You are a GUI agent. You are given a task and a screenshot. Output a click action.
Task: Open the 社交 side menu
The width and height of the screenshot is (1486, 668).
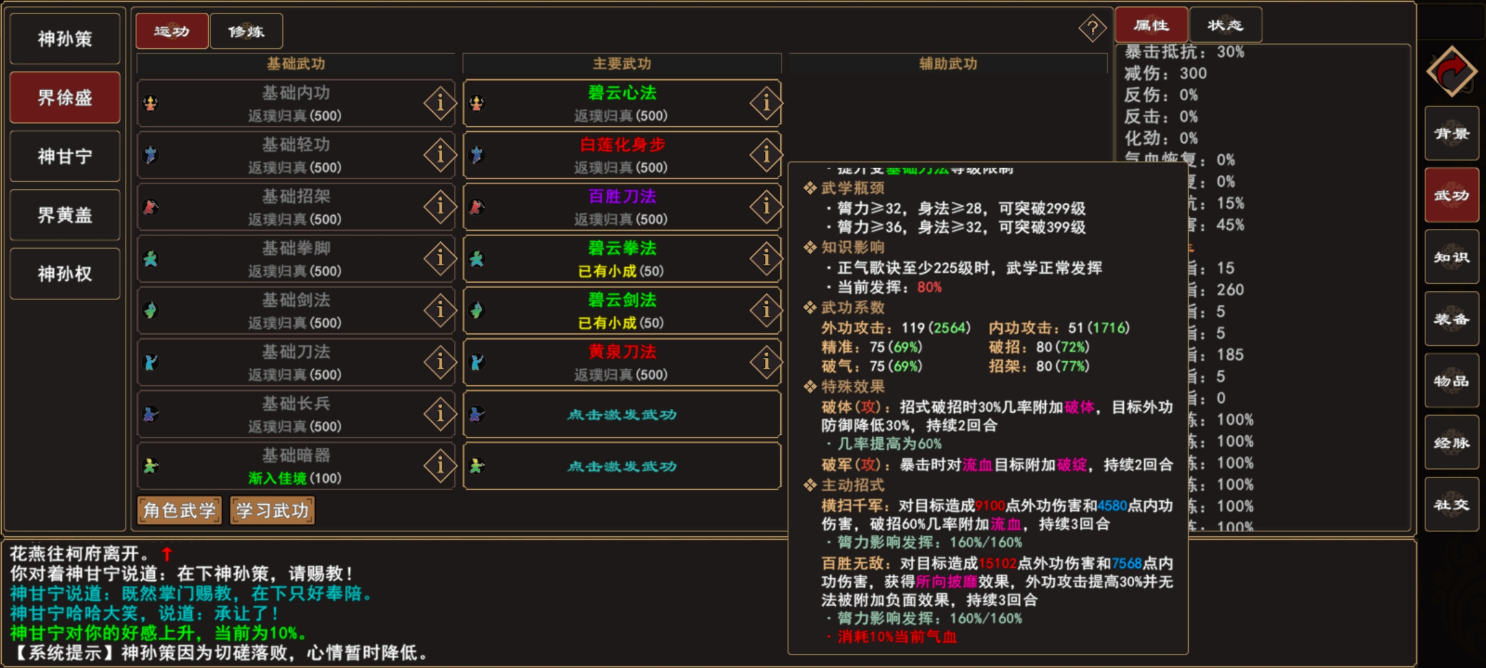[1452, 505]
